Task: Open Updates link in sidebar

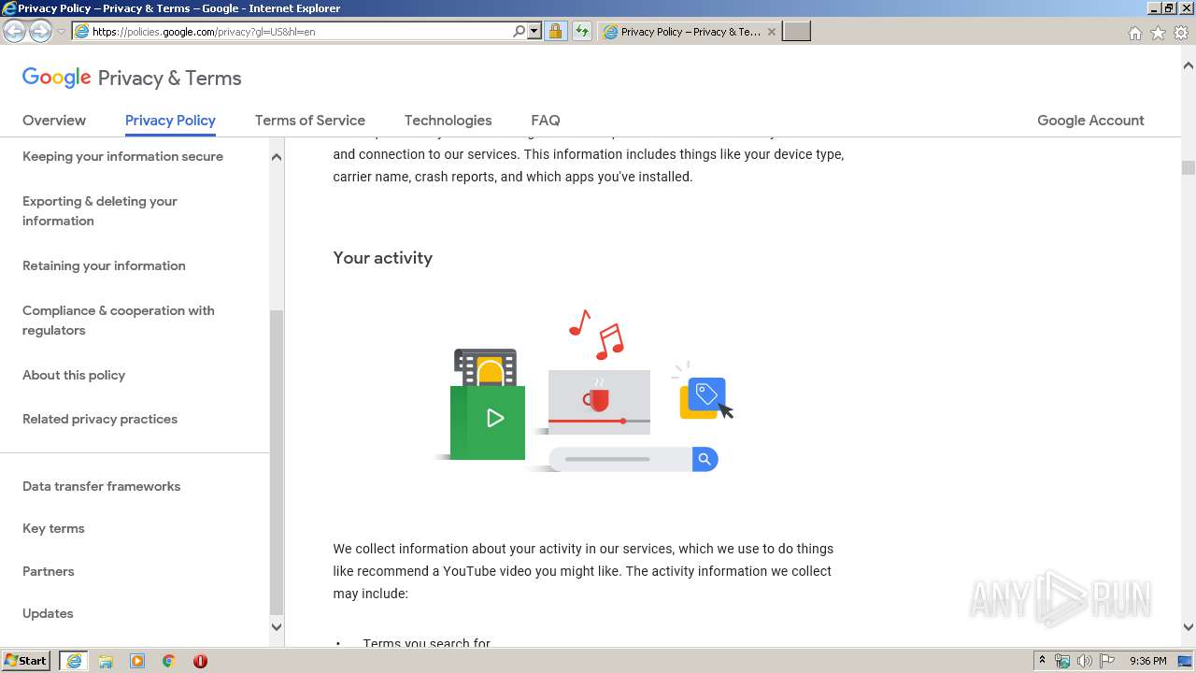Action: coord(48,613)
